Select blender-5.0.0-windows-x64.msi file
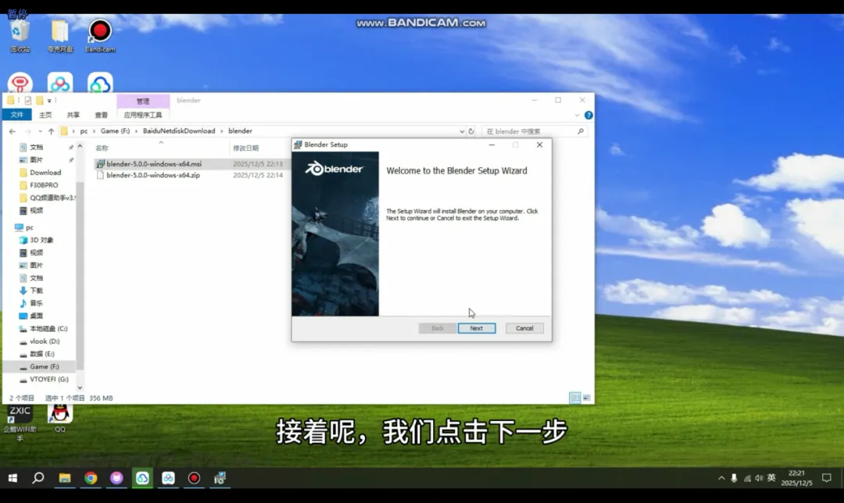The width and height of the screenshot is (844, 503). [x=154, y=163]
